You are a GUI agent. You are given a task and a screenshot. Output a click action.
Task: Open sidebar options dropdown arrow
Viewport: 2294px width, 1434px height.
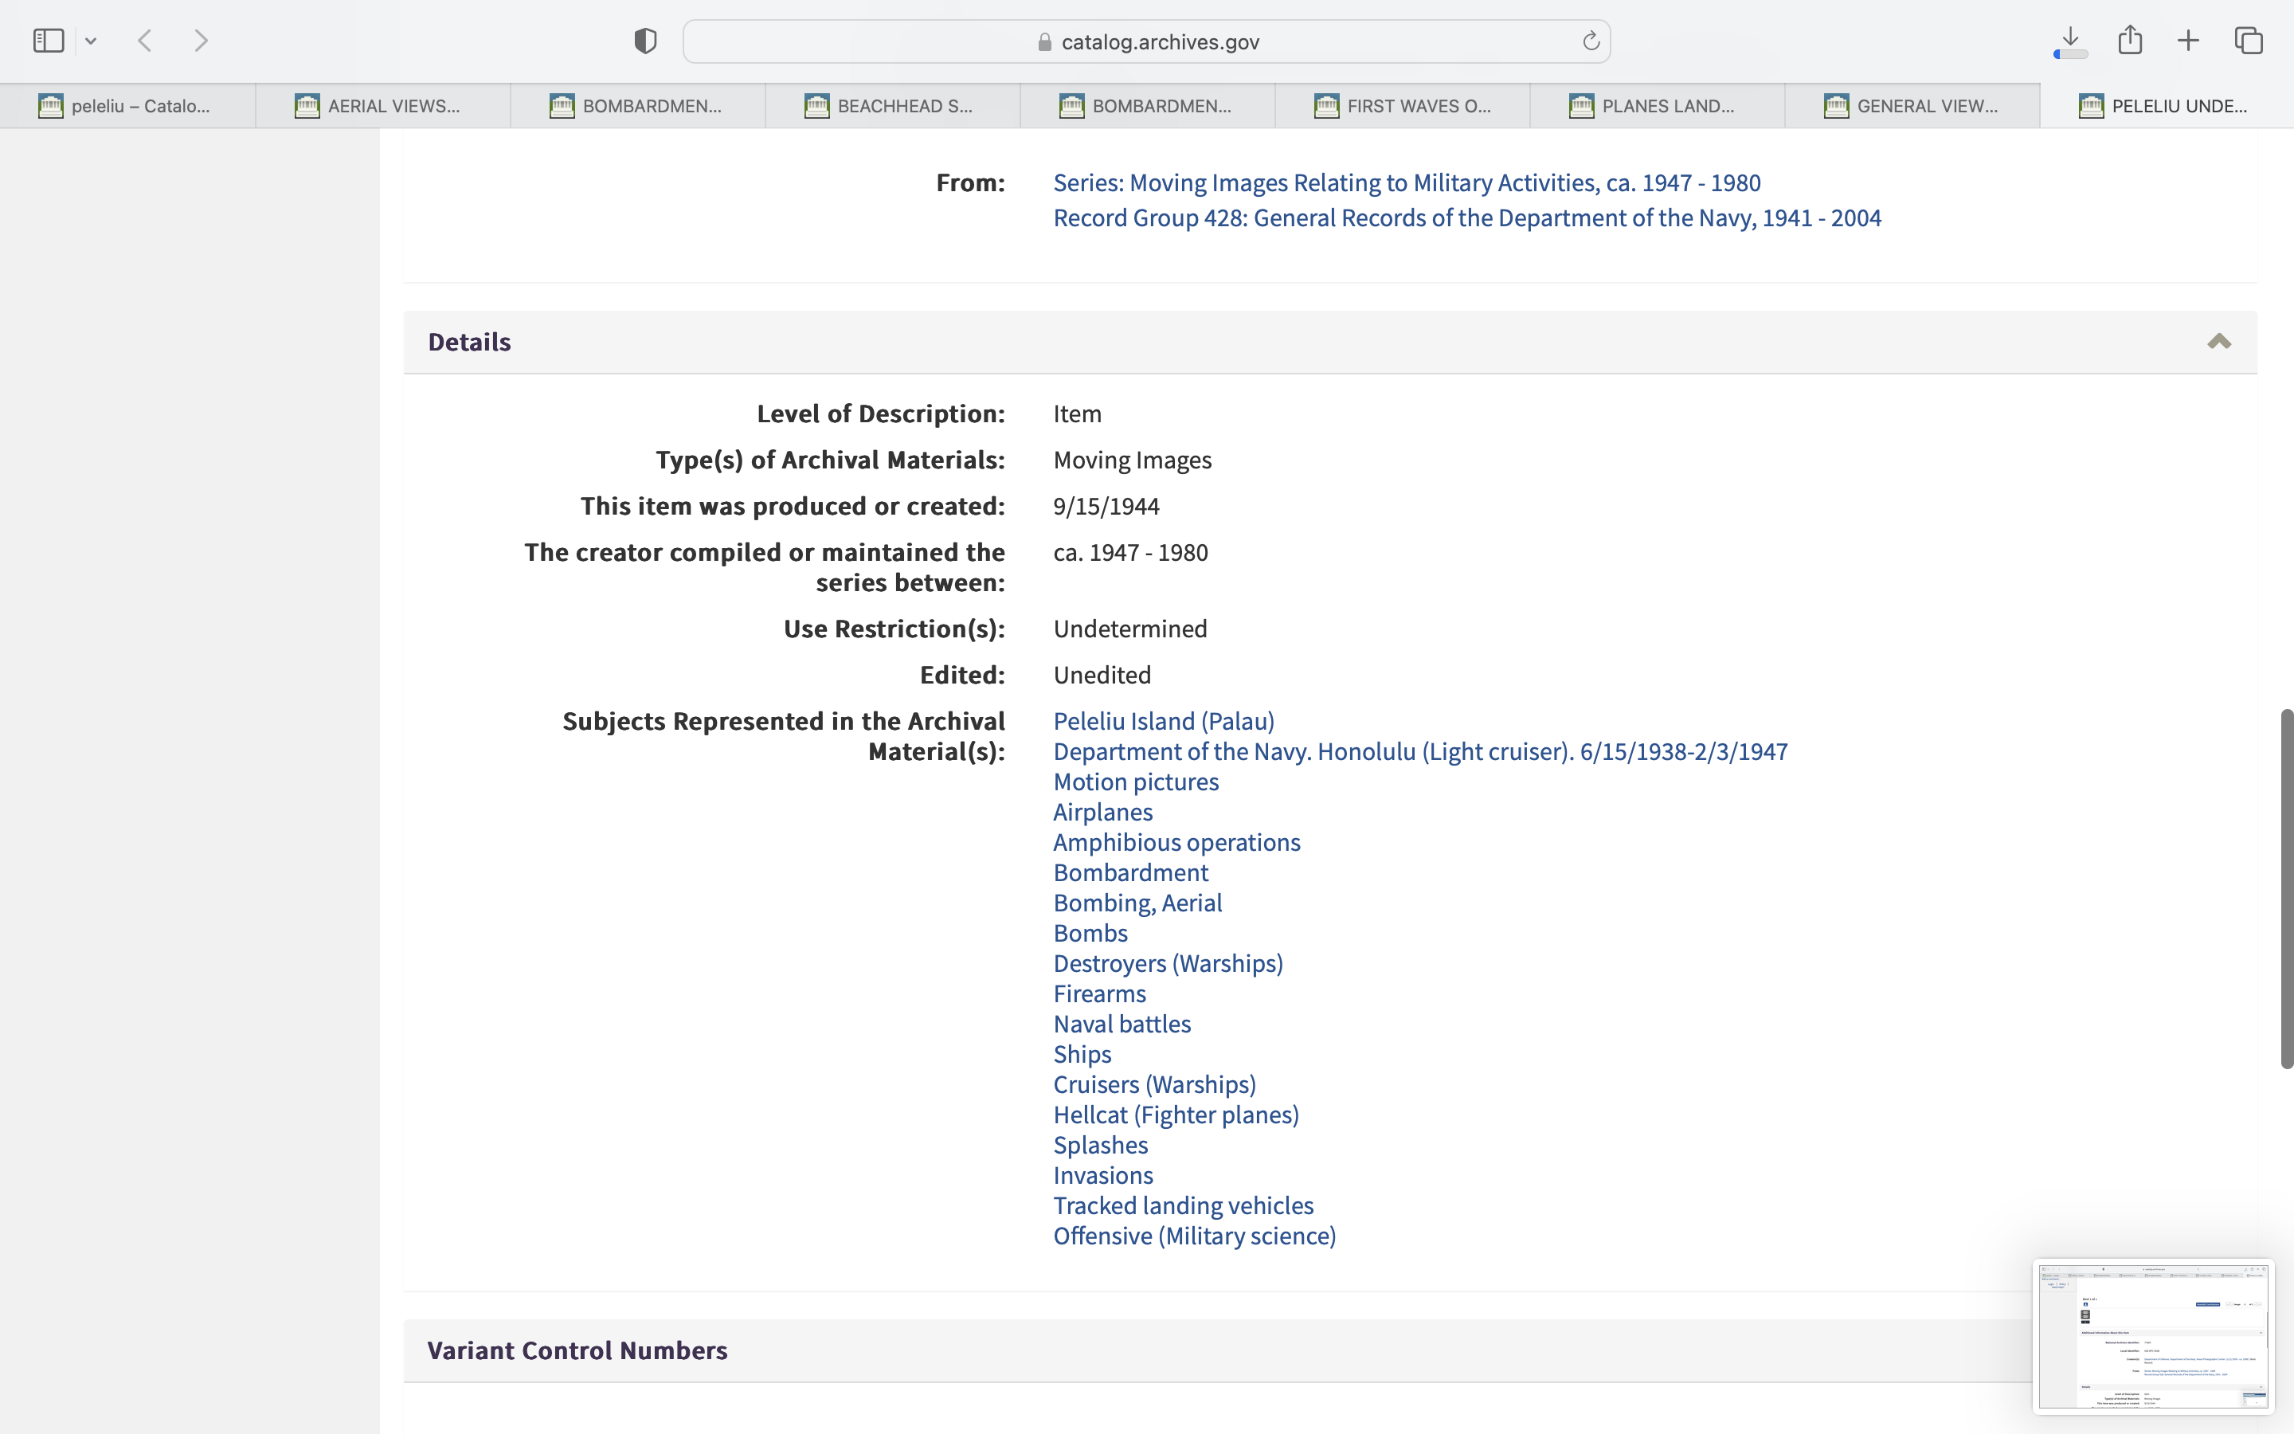click(91, 41)
